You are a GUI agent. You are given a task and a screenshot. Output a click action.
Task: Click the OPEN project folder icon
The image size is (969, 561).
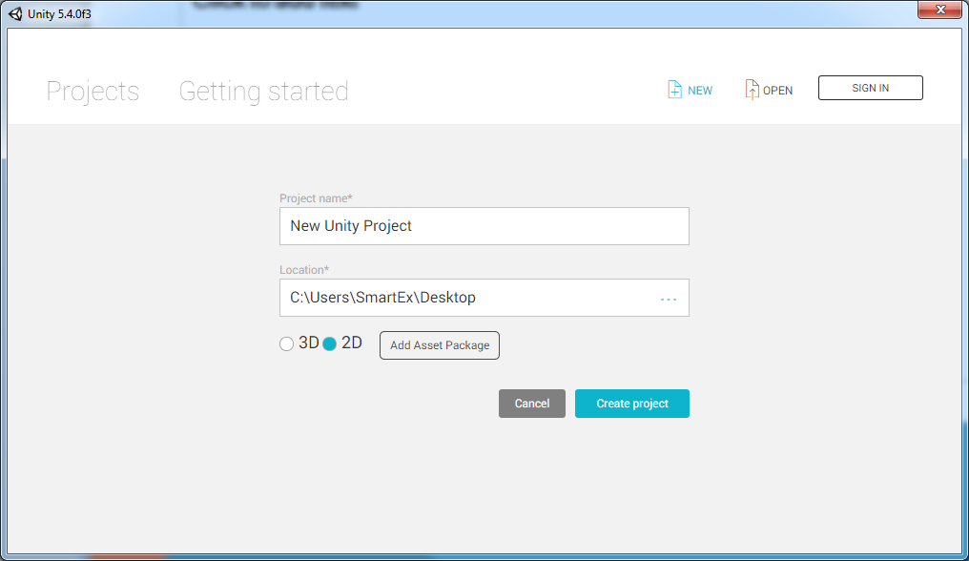753,90
